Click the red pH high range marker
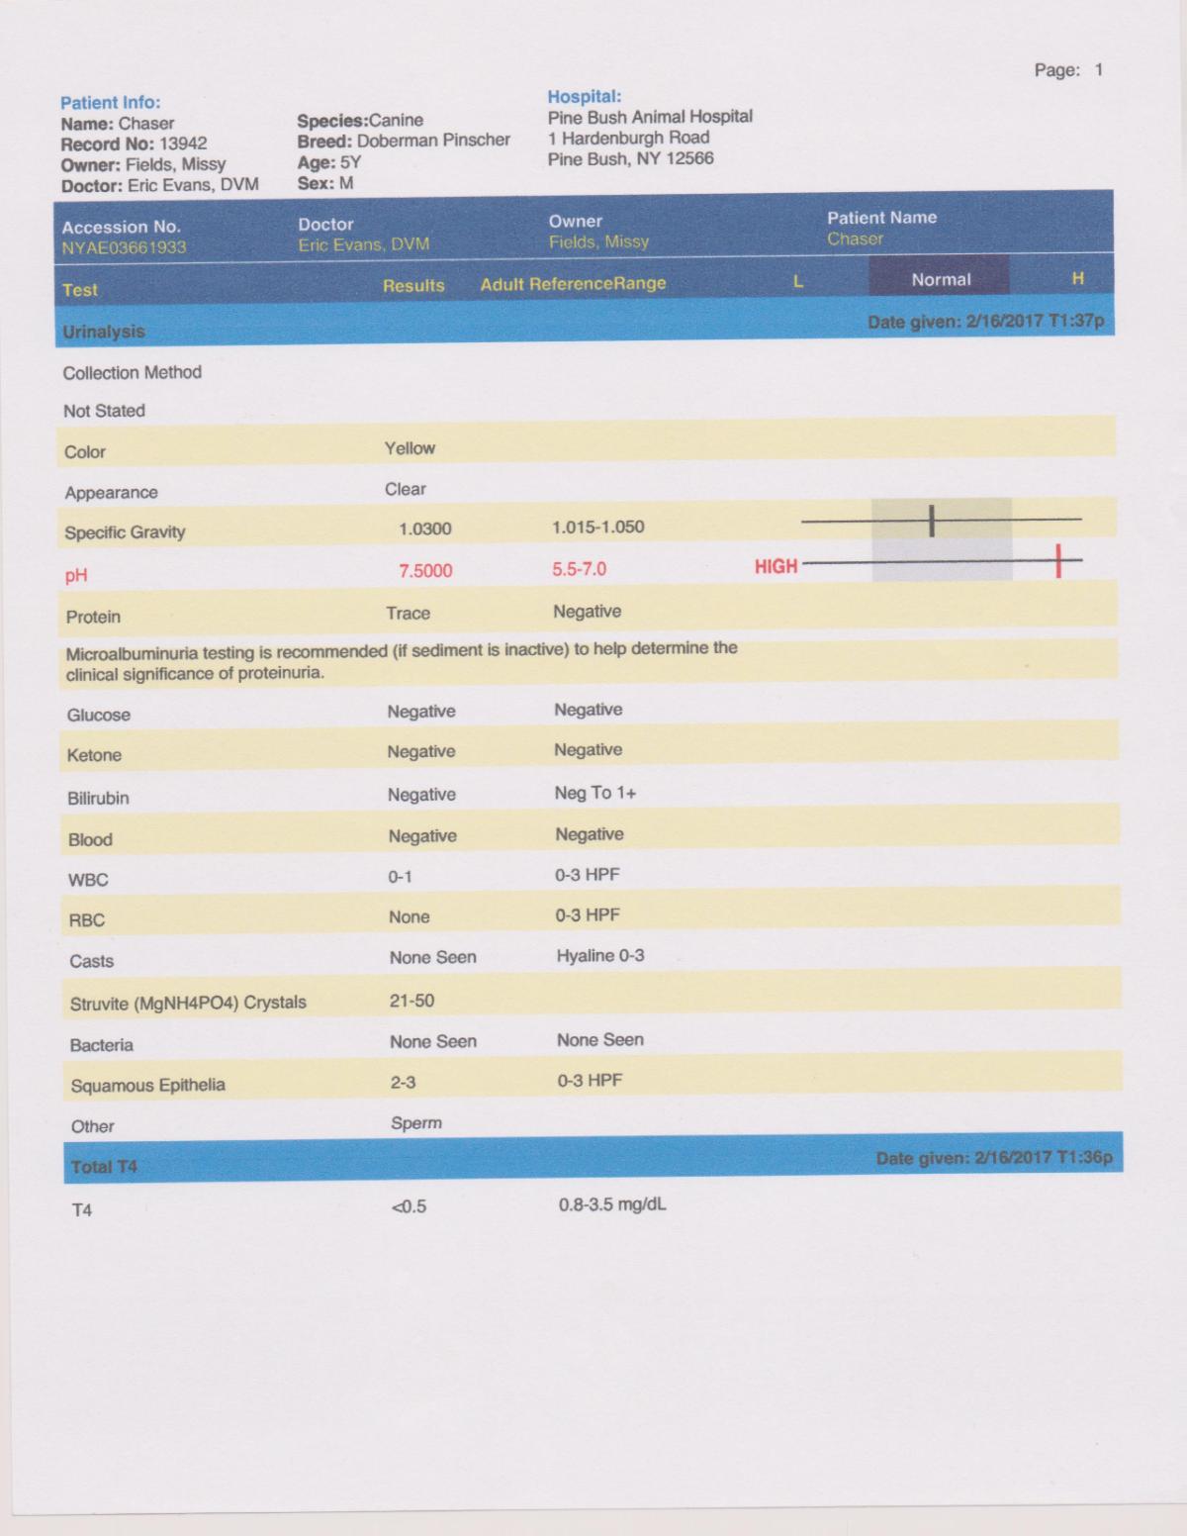 1058,561
